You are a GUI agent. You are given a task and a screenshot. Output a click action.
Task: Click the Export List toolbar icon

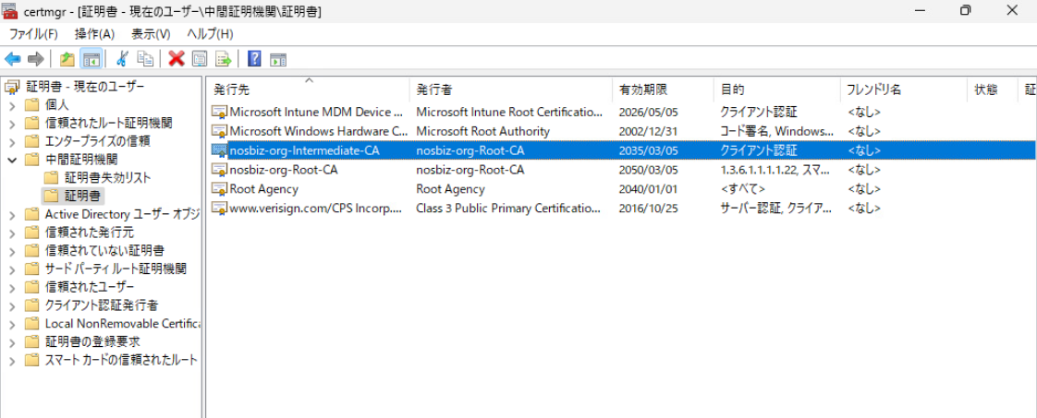pyautogui.click(x=223, y=59)
